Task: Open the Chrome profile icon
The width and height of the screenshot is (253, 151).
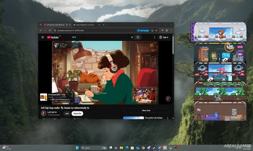Action: click(x=167, y=30)
